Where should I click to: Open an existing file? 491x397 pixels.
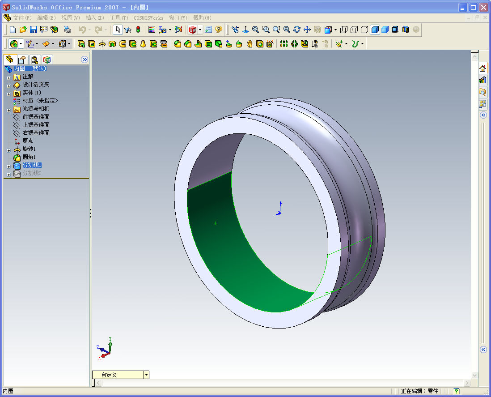pos(23,30)
